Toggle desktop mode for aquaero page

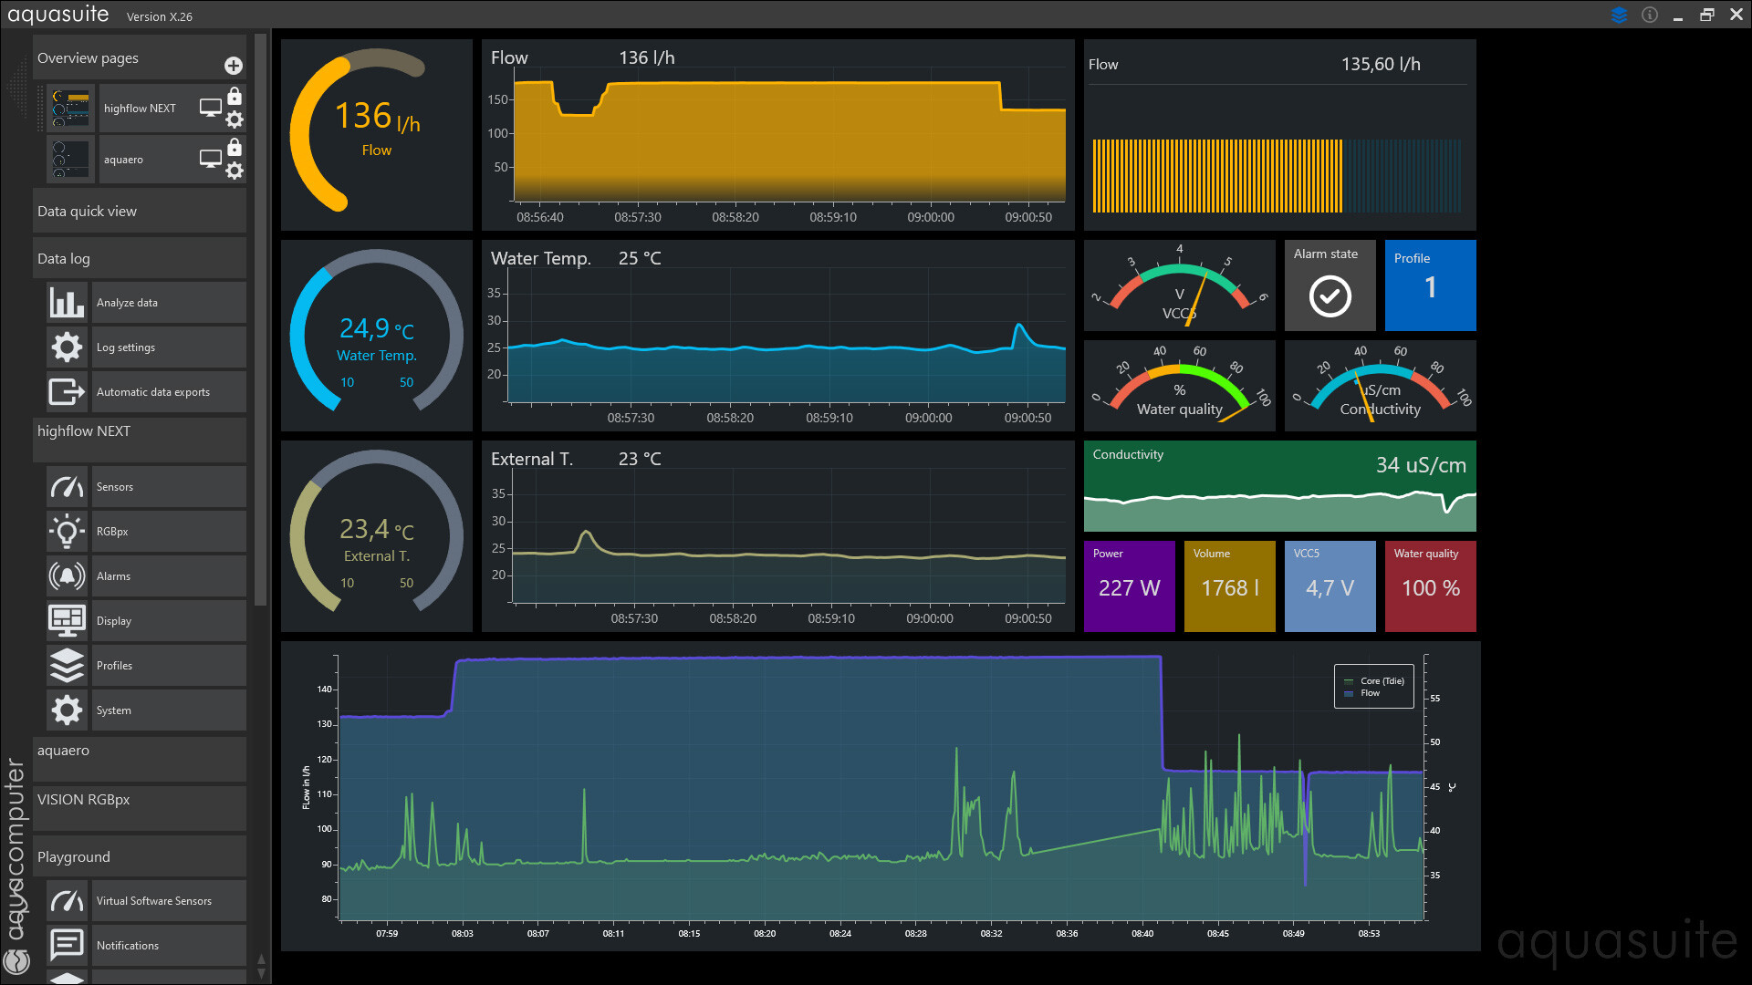pyautogui.click(x=211, y=159)
